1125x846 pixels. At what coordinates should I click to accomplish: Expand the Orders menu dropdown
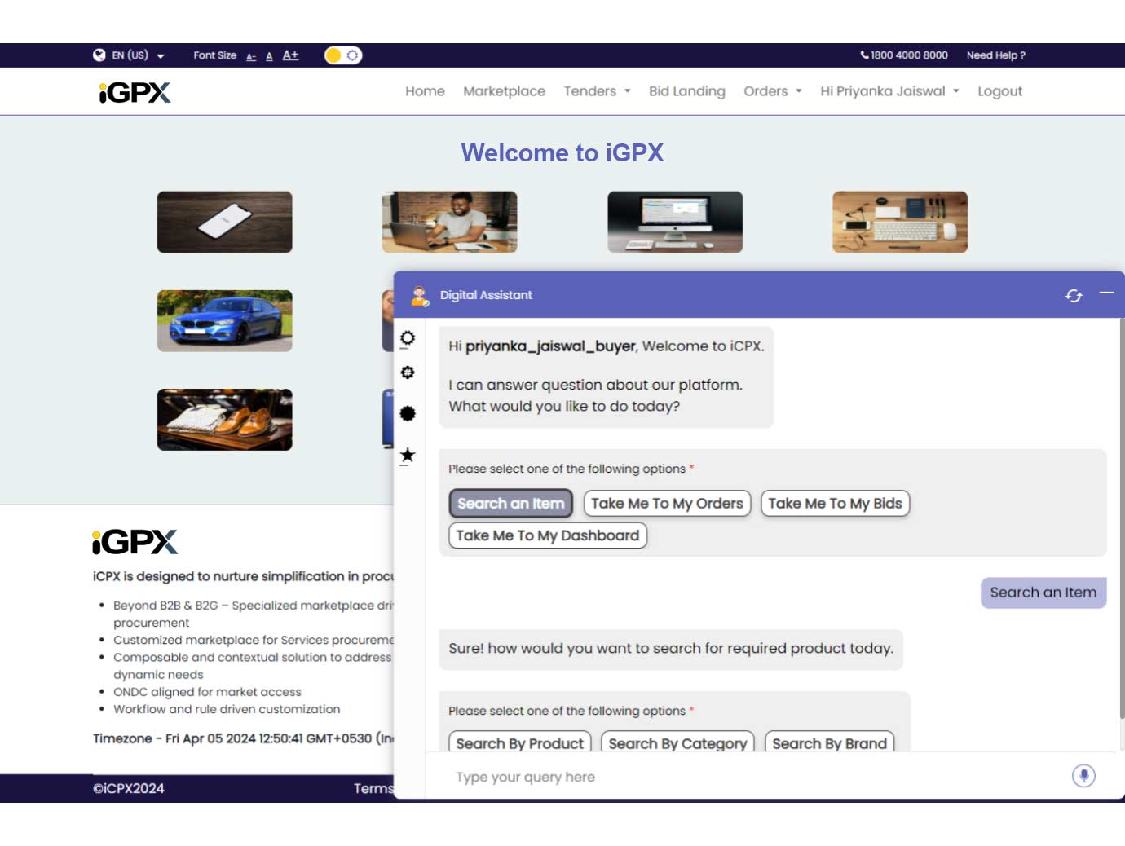click(772, 91)
